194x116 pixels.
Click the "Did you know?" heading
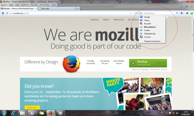pos(39,86)
